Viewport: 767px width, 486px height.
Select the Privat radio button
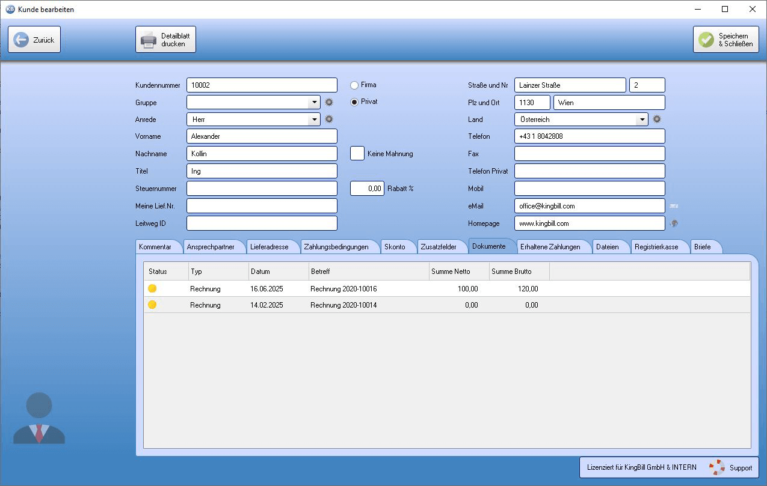354,102
